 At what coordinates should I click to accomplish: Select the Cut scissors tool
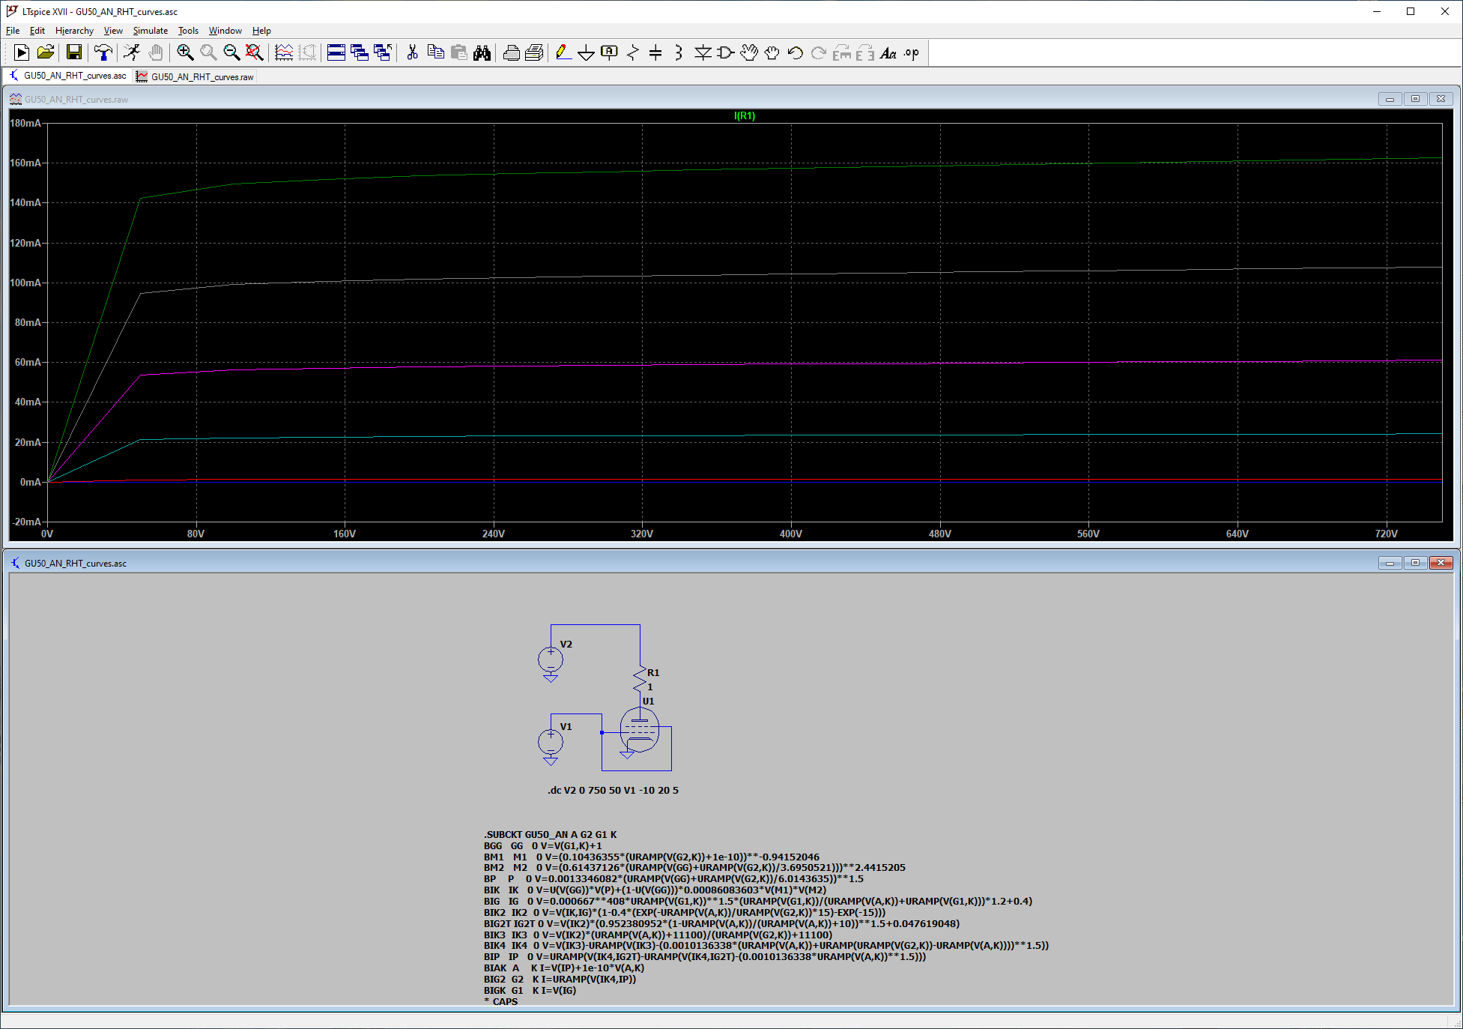[x=412, y=52]
